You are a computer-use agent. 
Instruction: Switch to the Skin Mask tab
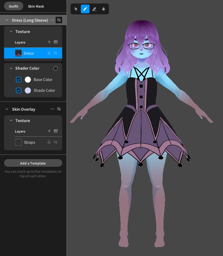click(36, 6)
